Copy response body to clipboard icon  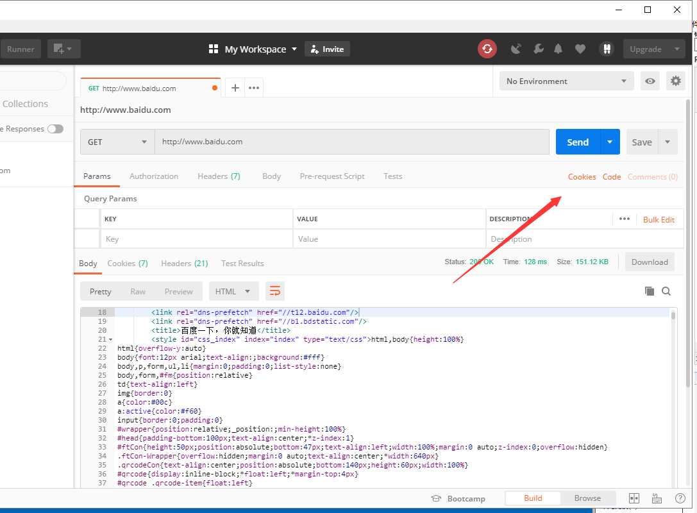pyautogui.click(x=650, y=291)
